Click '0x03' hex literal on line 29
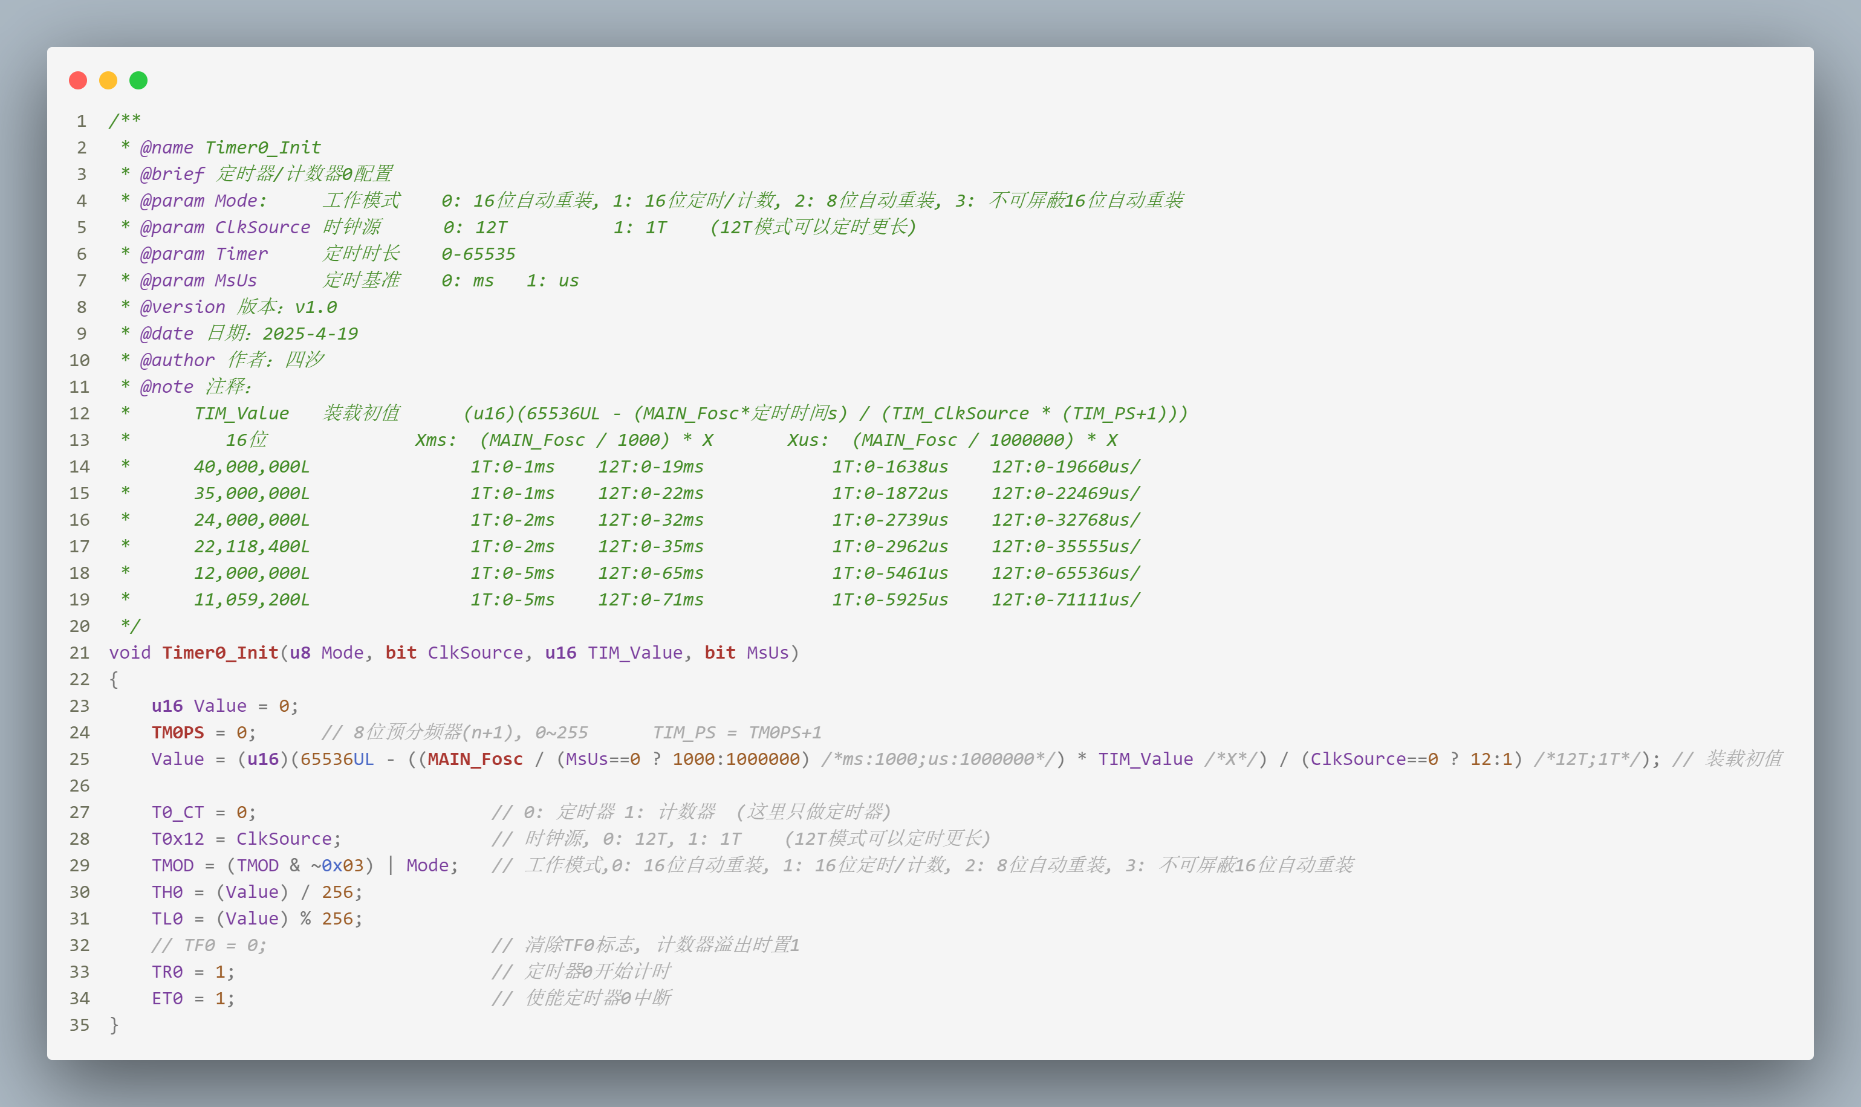Image resolution: width=1861 pixels, height=1107 pixels. pos(342,865)
